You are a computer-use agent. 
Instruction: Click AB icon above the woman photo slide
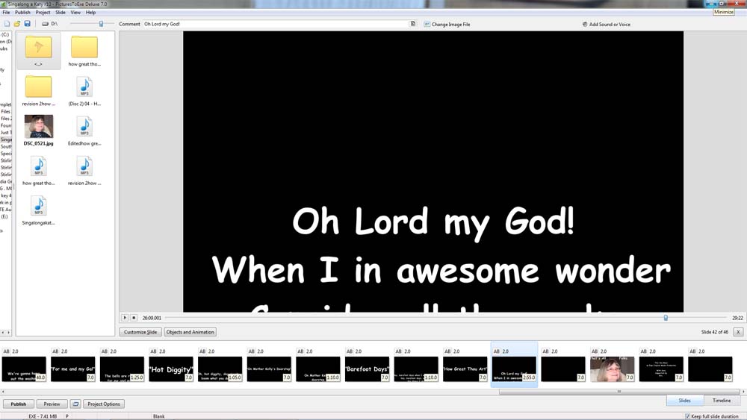click(595, 351)
